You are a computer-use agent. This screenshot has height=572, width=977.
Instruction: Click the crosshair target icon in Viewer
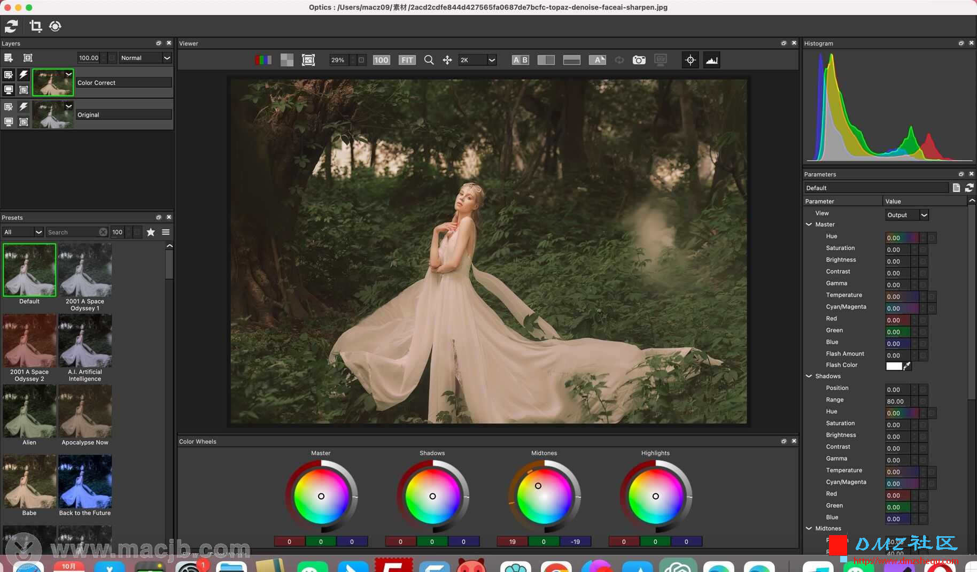pos(691,60)
